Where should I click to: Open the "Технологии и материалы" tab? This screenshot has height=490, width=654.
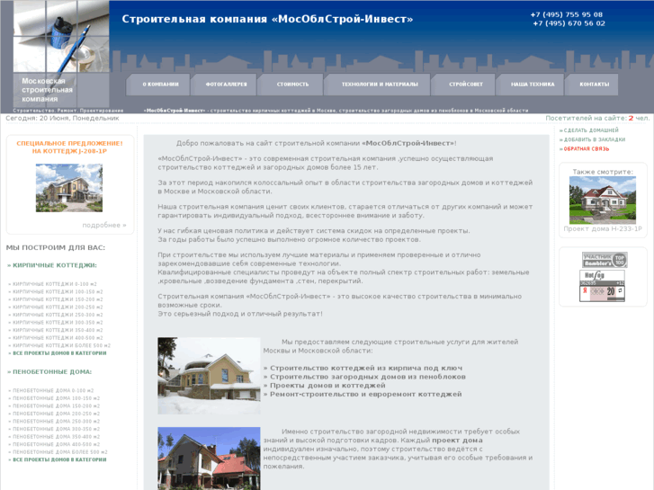(x=379, y=85)
